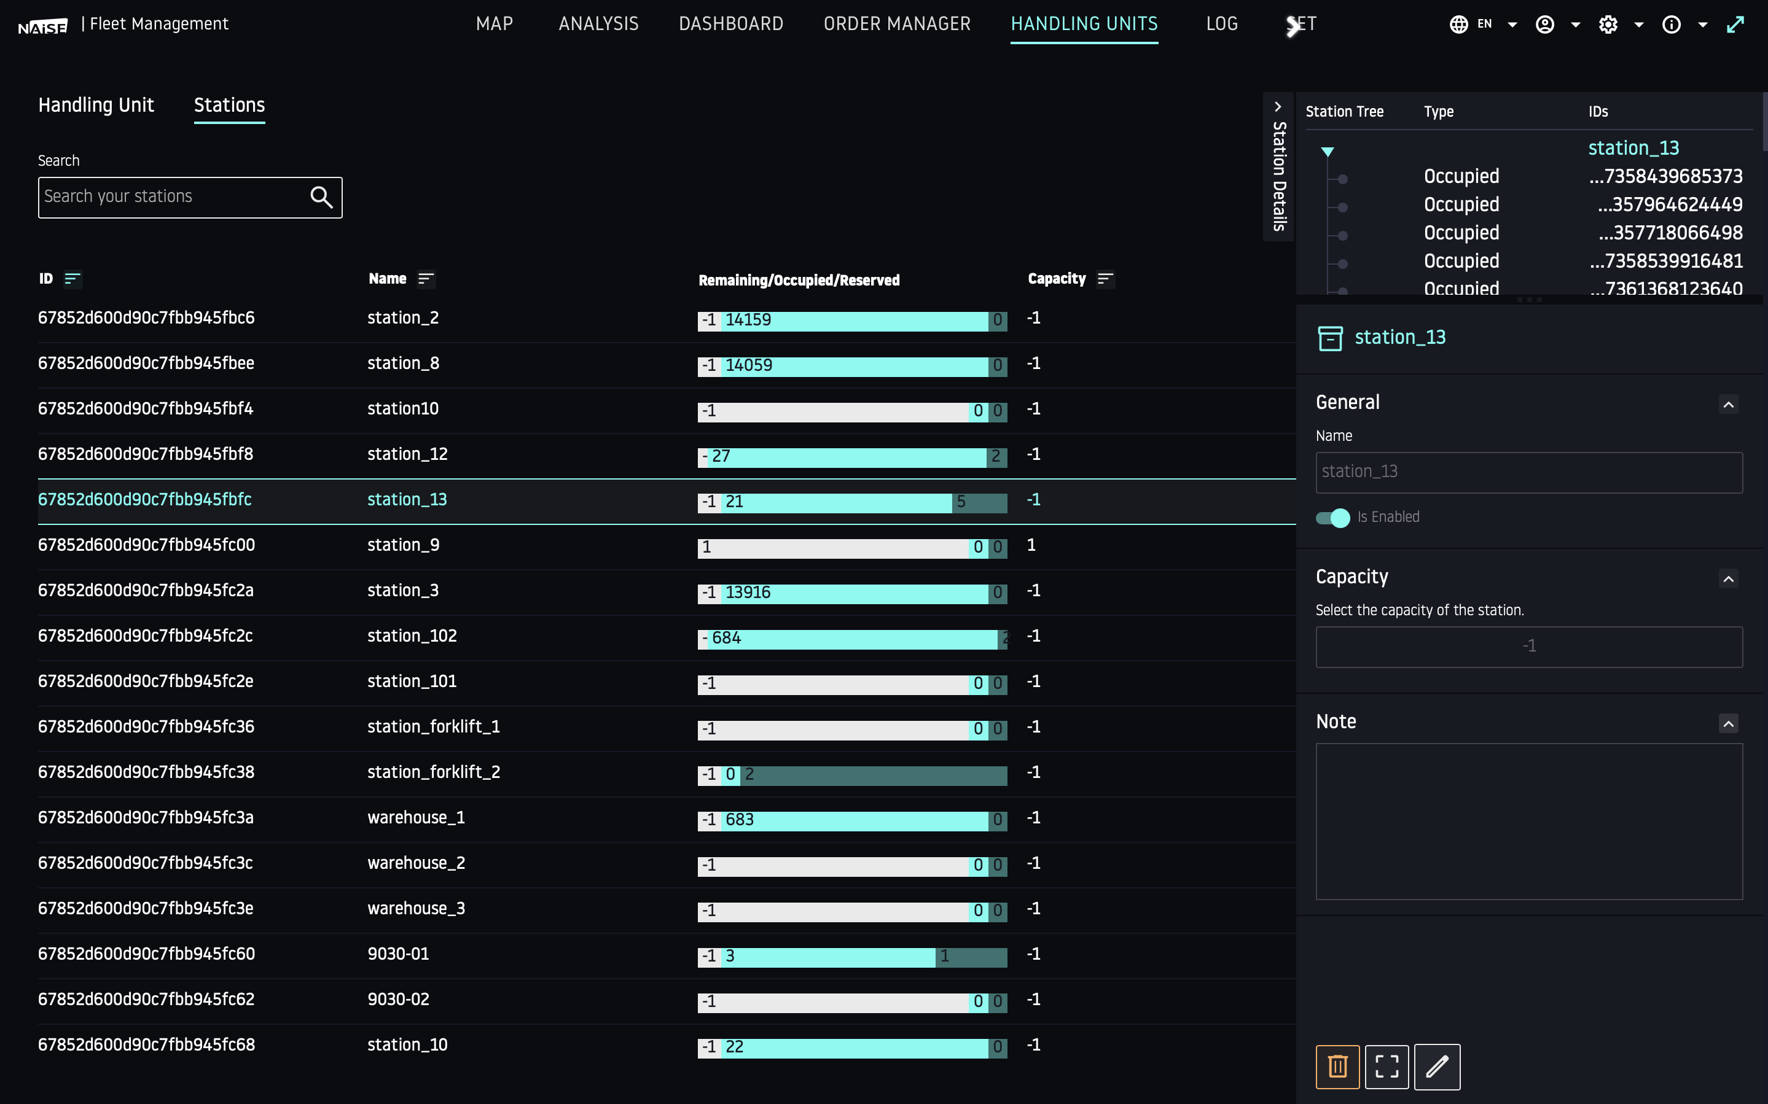The height and width of the screenshot is (1104, 1768).
Task: Click the Capacity column sort icon
Action: (1105, 279)
